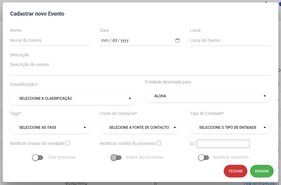
Task: Check Notificar criador da entidade
Action: (67, 143)
